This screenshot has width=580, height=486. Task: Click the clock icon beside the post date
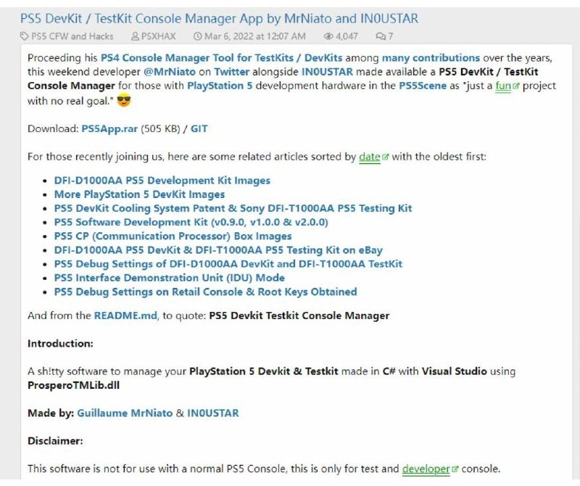pos(198,36)
